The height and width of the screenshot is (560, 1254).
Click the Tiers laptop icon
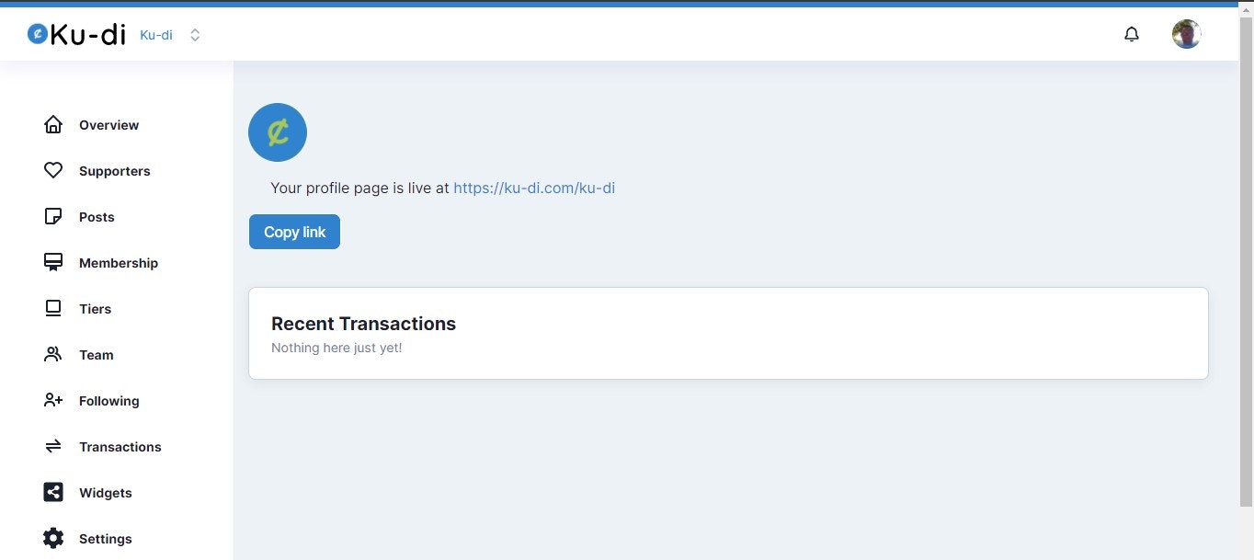53,308
